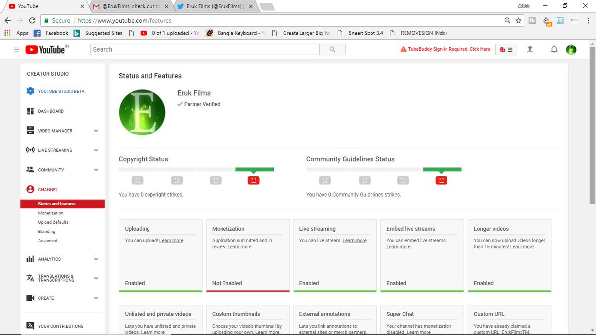Click the Video Manager icon

(30, 131)
